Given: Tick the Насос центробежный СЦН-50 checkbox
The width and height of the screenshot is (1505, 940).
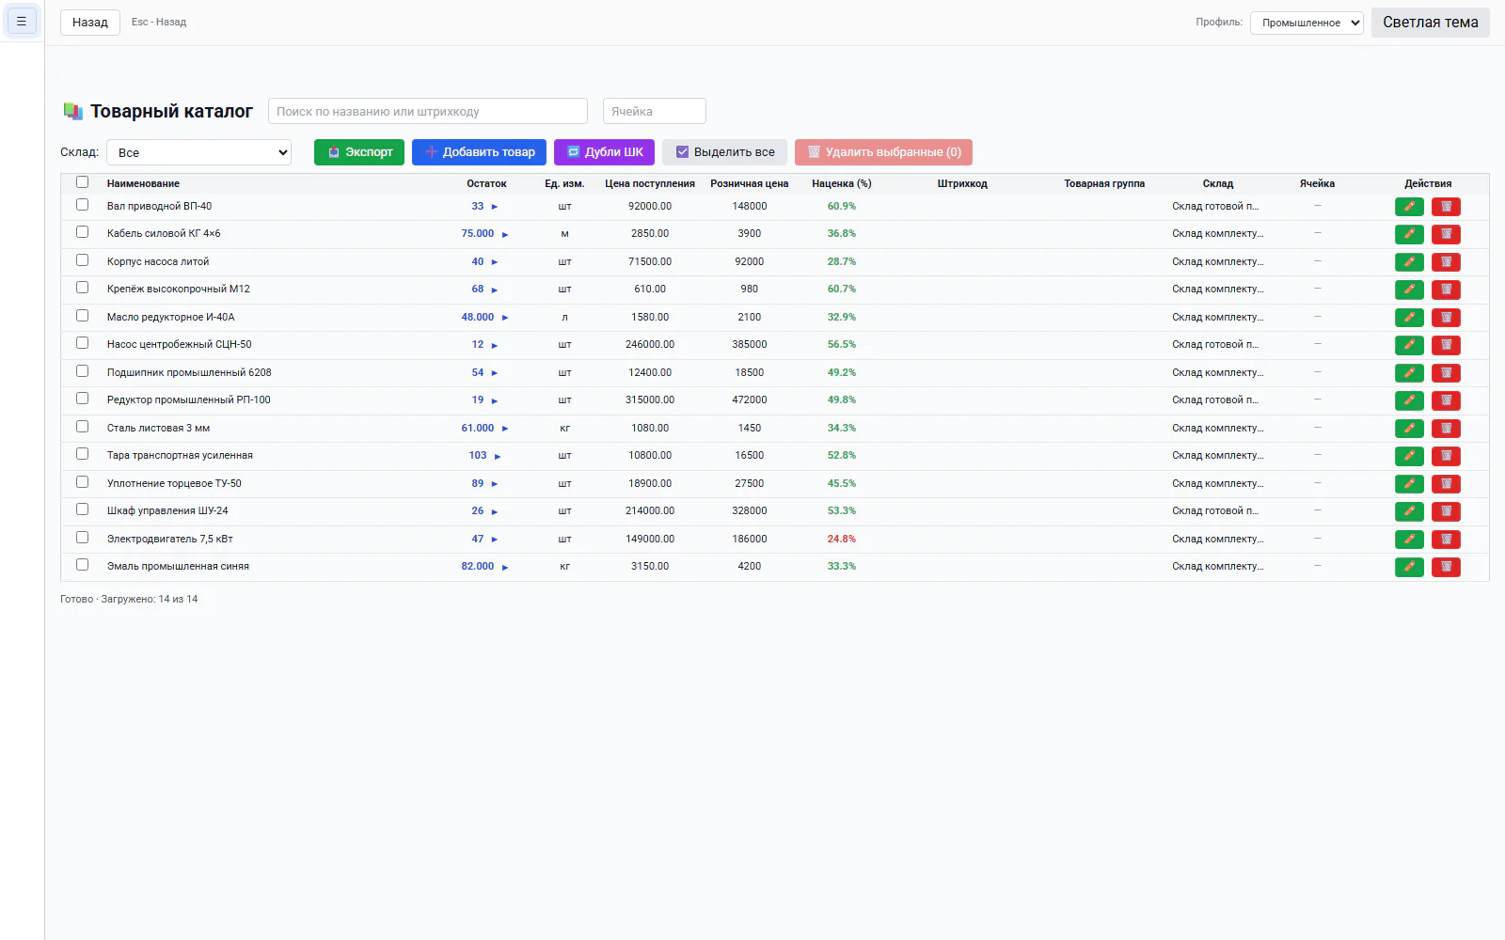Looking at the screenshot, I should pyautogui.click(x=82, y=343).
